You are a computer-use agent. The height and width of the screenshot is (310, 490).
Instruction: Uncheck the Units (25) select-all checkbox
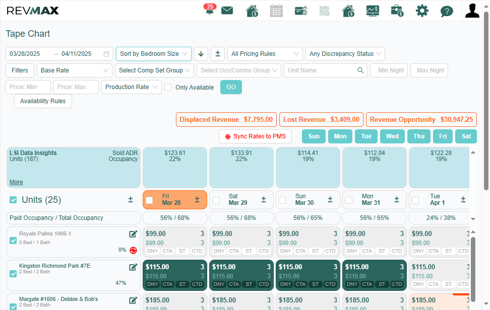tap(13, 200)
